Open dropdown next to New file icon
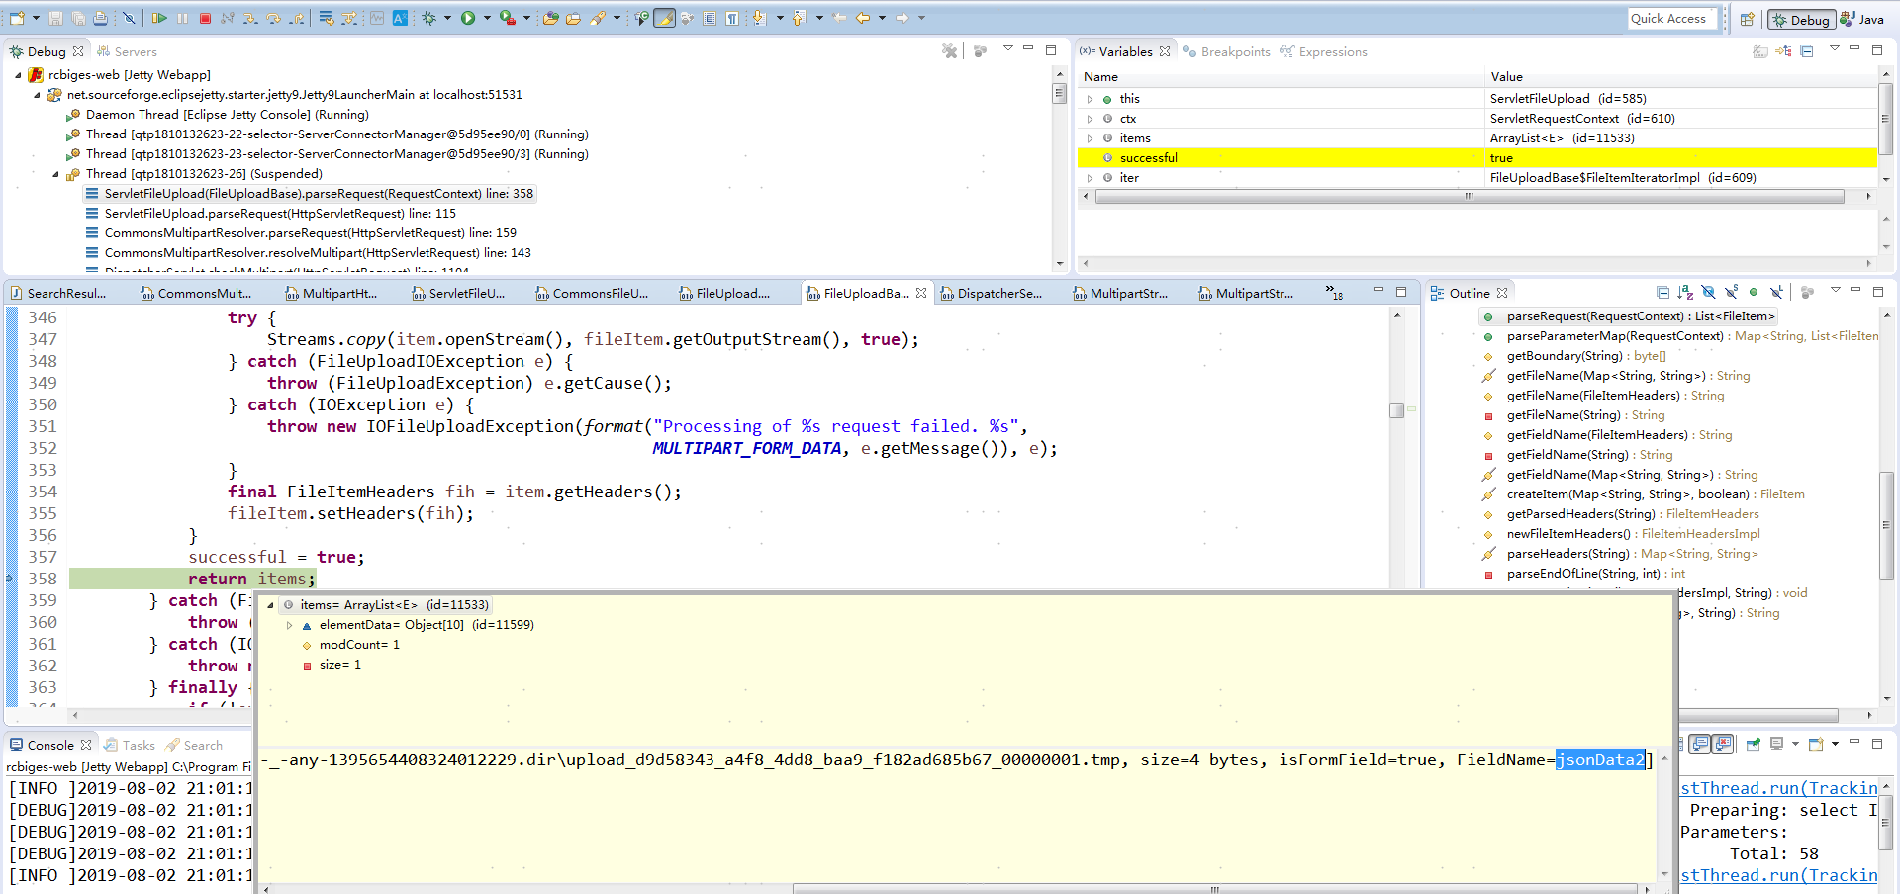This screenshot has width=1900, height=894. pos(36,18)
